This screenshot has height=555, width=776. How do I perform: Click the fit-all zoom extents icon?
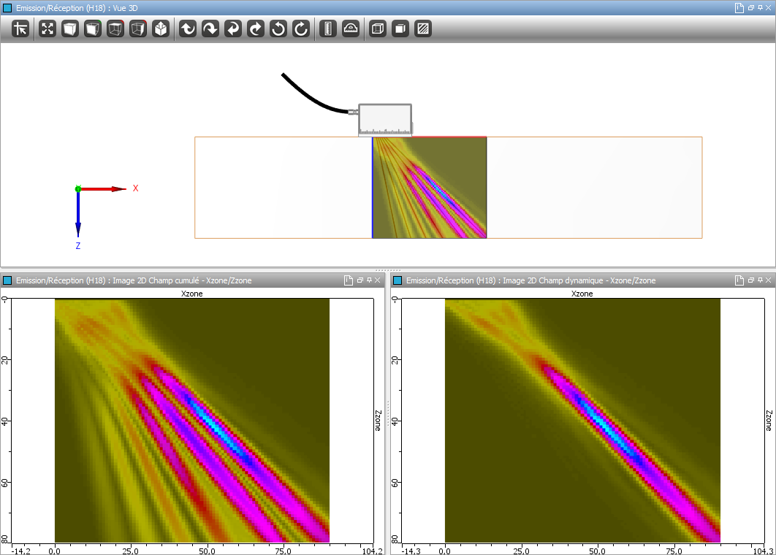tap(47, 29)
